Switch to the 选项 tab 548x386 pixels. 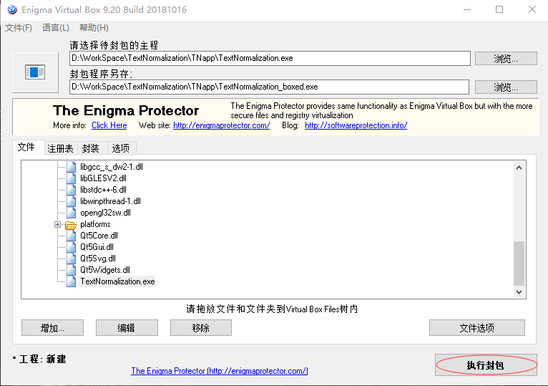(x=121, y=148)
